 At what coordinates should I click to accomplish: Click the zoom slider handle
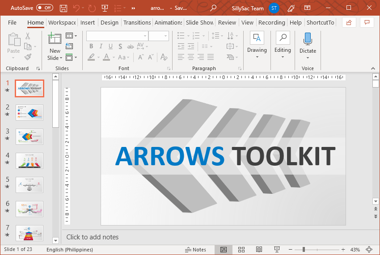click(304, 250)
